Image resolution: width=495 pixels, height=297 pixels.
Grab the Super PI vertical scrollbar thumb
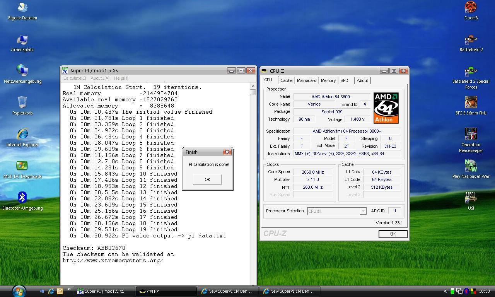(253, 92)
